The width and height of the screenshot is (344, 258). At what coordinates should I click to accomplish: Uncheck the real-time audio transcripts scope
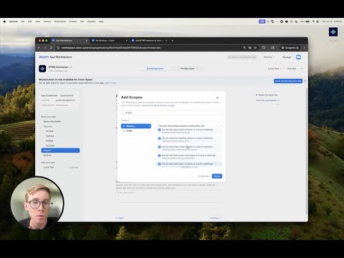coord(160,156)
